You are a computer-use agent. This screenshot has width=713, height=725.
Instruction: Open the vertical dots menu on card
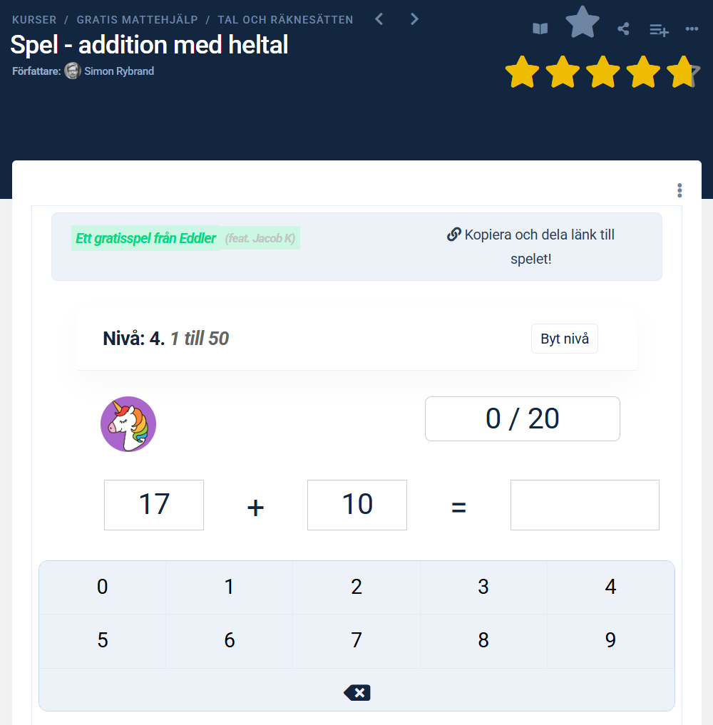pos(679,190)
